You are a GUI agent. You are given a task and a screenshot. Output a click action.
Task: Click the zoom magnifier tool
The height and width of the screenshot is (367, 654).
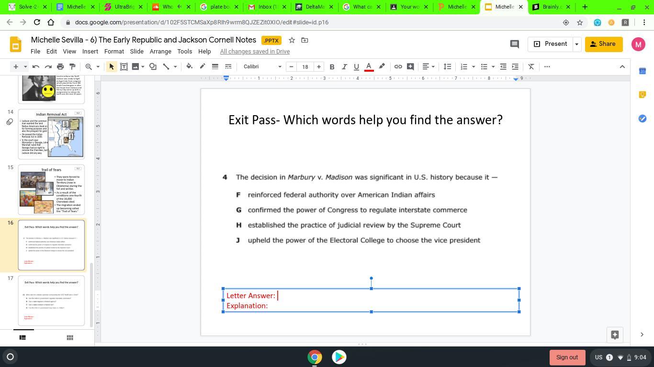click(x=89, y=66)
